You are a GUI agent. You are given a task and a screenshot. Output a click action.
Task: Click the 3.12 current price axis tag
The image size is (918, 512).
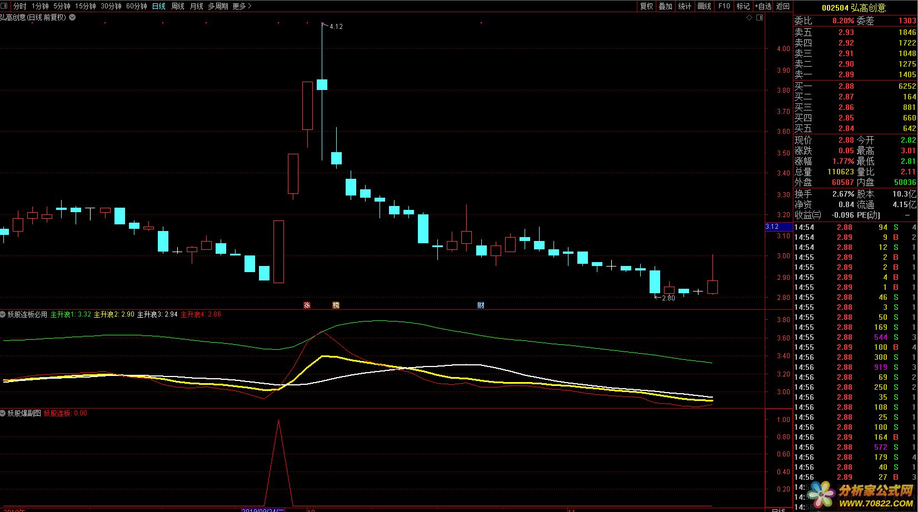click(x=779, y=227)
